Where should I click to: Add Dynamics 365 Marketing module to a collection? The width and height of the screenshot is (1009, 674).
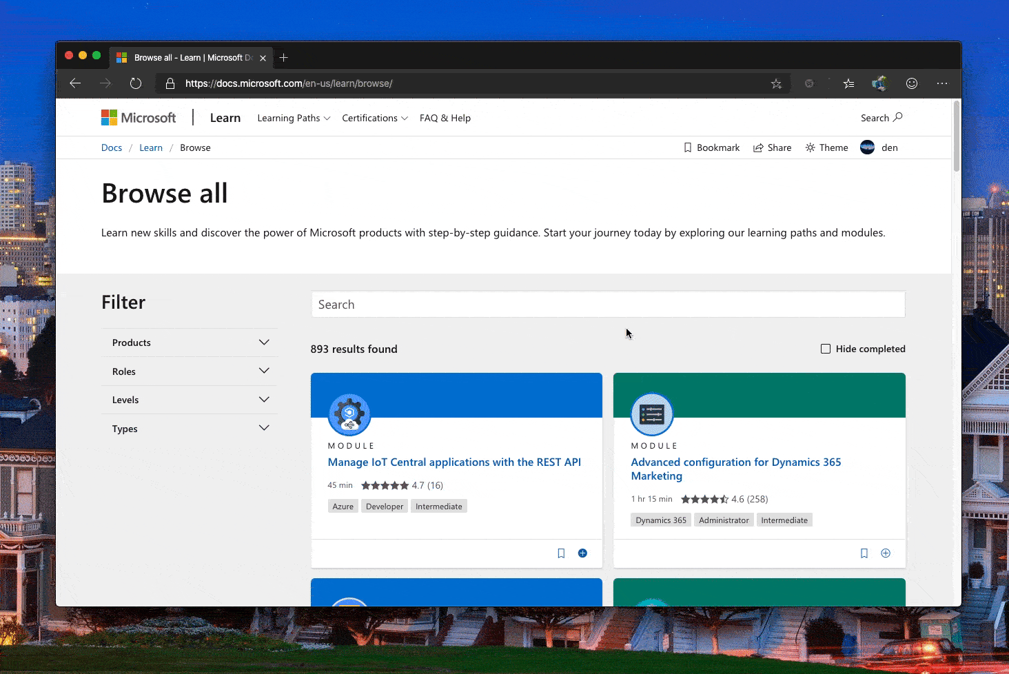point(886,553)
